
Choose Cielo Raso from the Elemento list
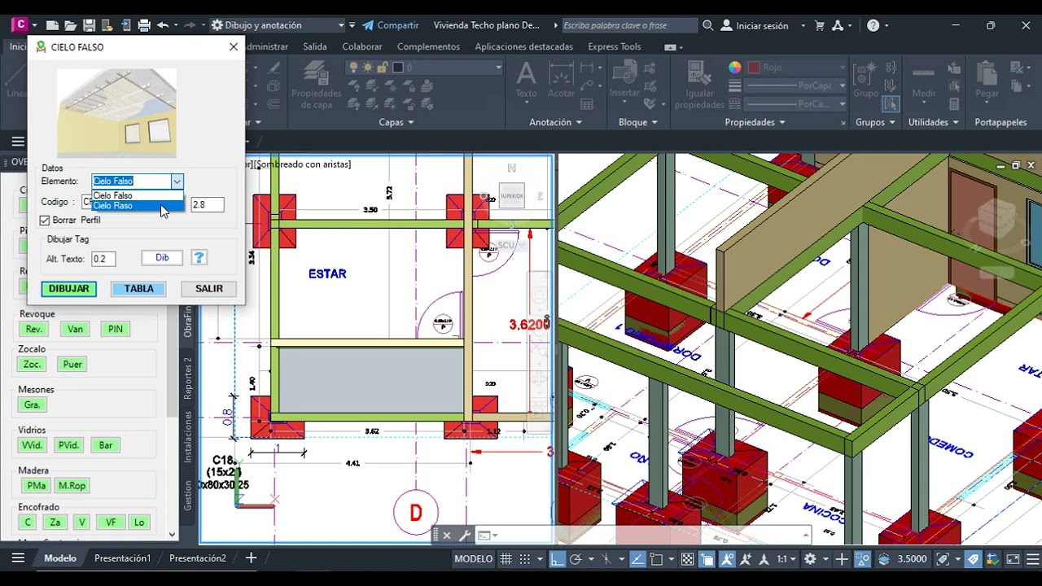tap(137, 206)
